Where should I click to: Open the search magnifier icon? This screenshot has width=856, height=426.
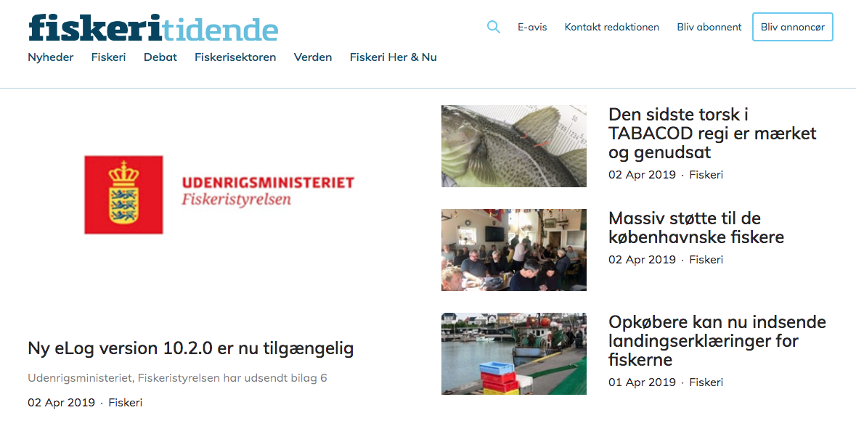[x=494, y=27]
